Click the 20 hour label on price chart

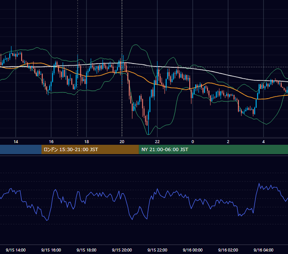(122, 142)
